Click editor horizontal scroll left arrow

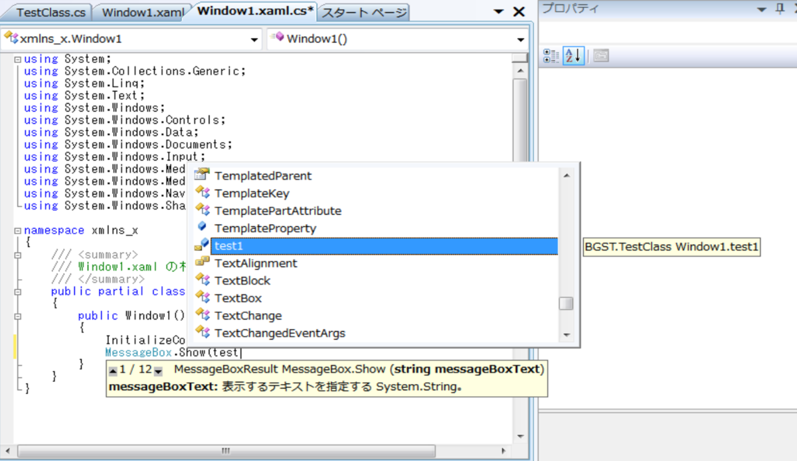tap(7, 452)
